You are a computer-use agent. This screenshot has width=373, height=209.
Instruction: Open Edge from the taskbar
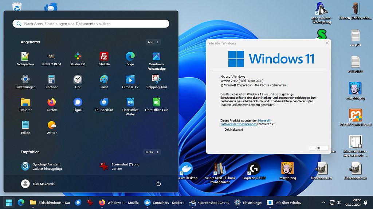pos(21,202)
